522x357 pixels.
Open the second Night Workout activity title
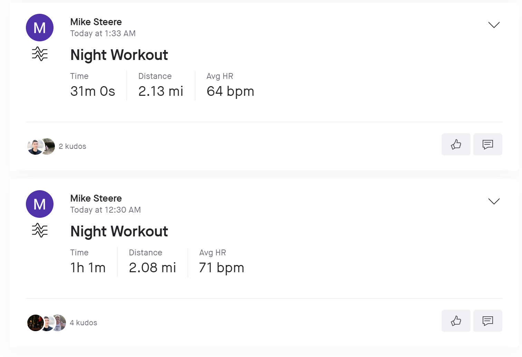[x=119, y=232]
